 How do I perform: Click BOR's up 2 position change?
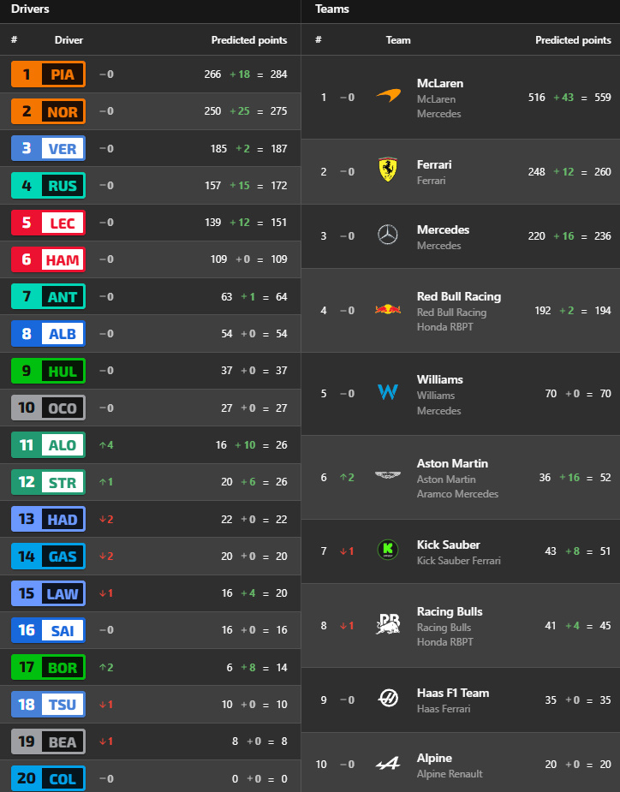(x=106, y=667)
